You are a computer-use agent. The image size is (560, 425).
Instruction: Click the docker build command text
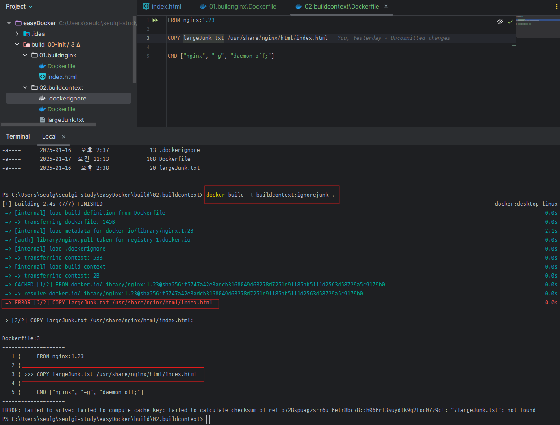tap(270, 195)
